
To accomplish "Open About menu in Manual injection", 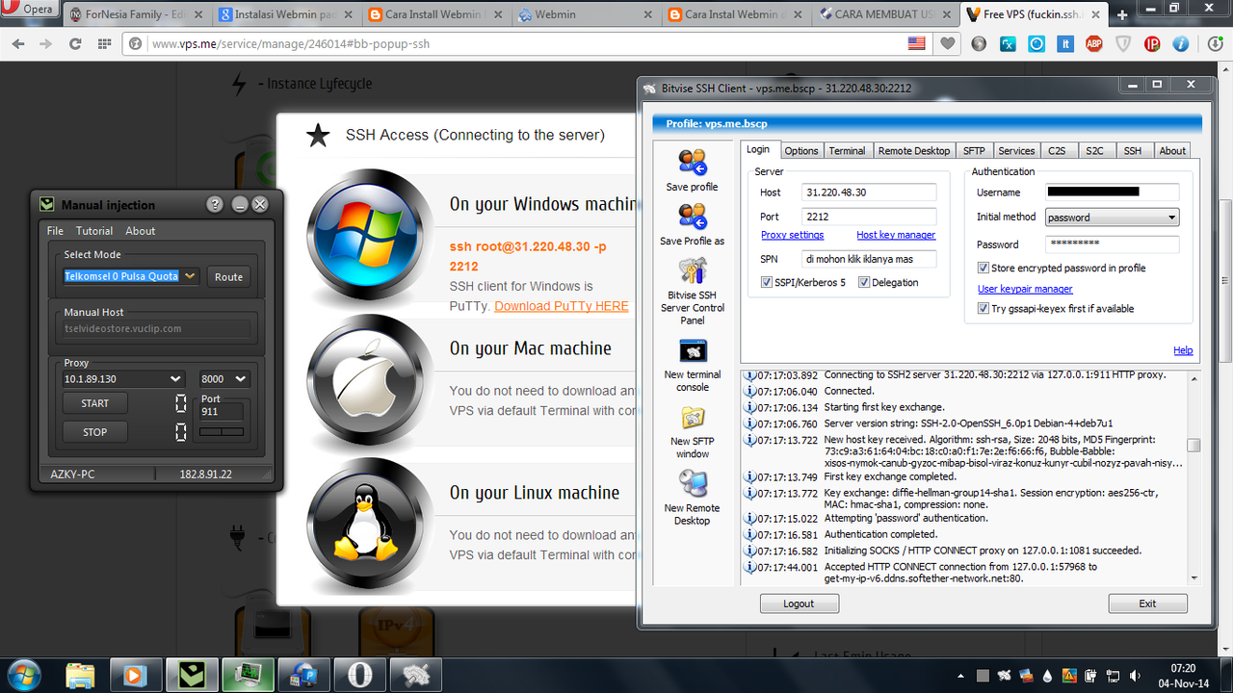I will pyautogui.click(x=140, y=231).
